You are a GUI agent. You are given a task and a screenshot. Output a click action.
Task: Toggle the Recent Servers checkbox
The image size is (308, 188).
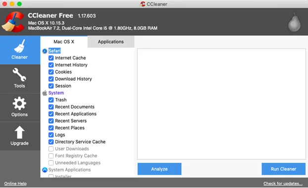click(x=51, y=121)
